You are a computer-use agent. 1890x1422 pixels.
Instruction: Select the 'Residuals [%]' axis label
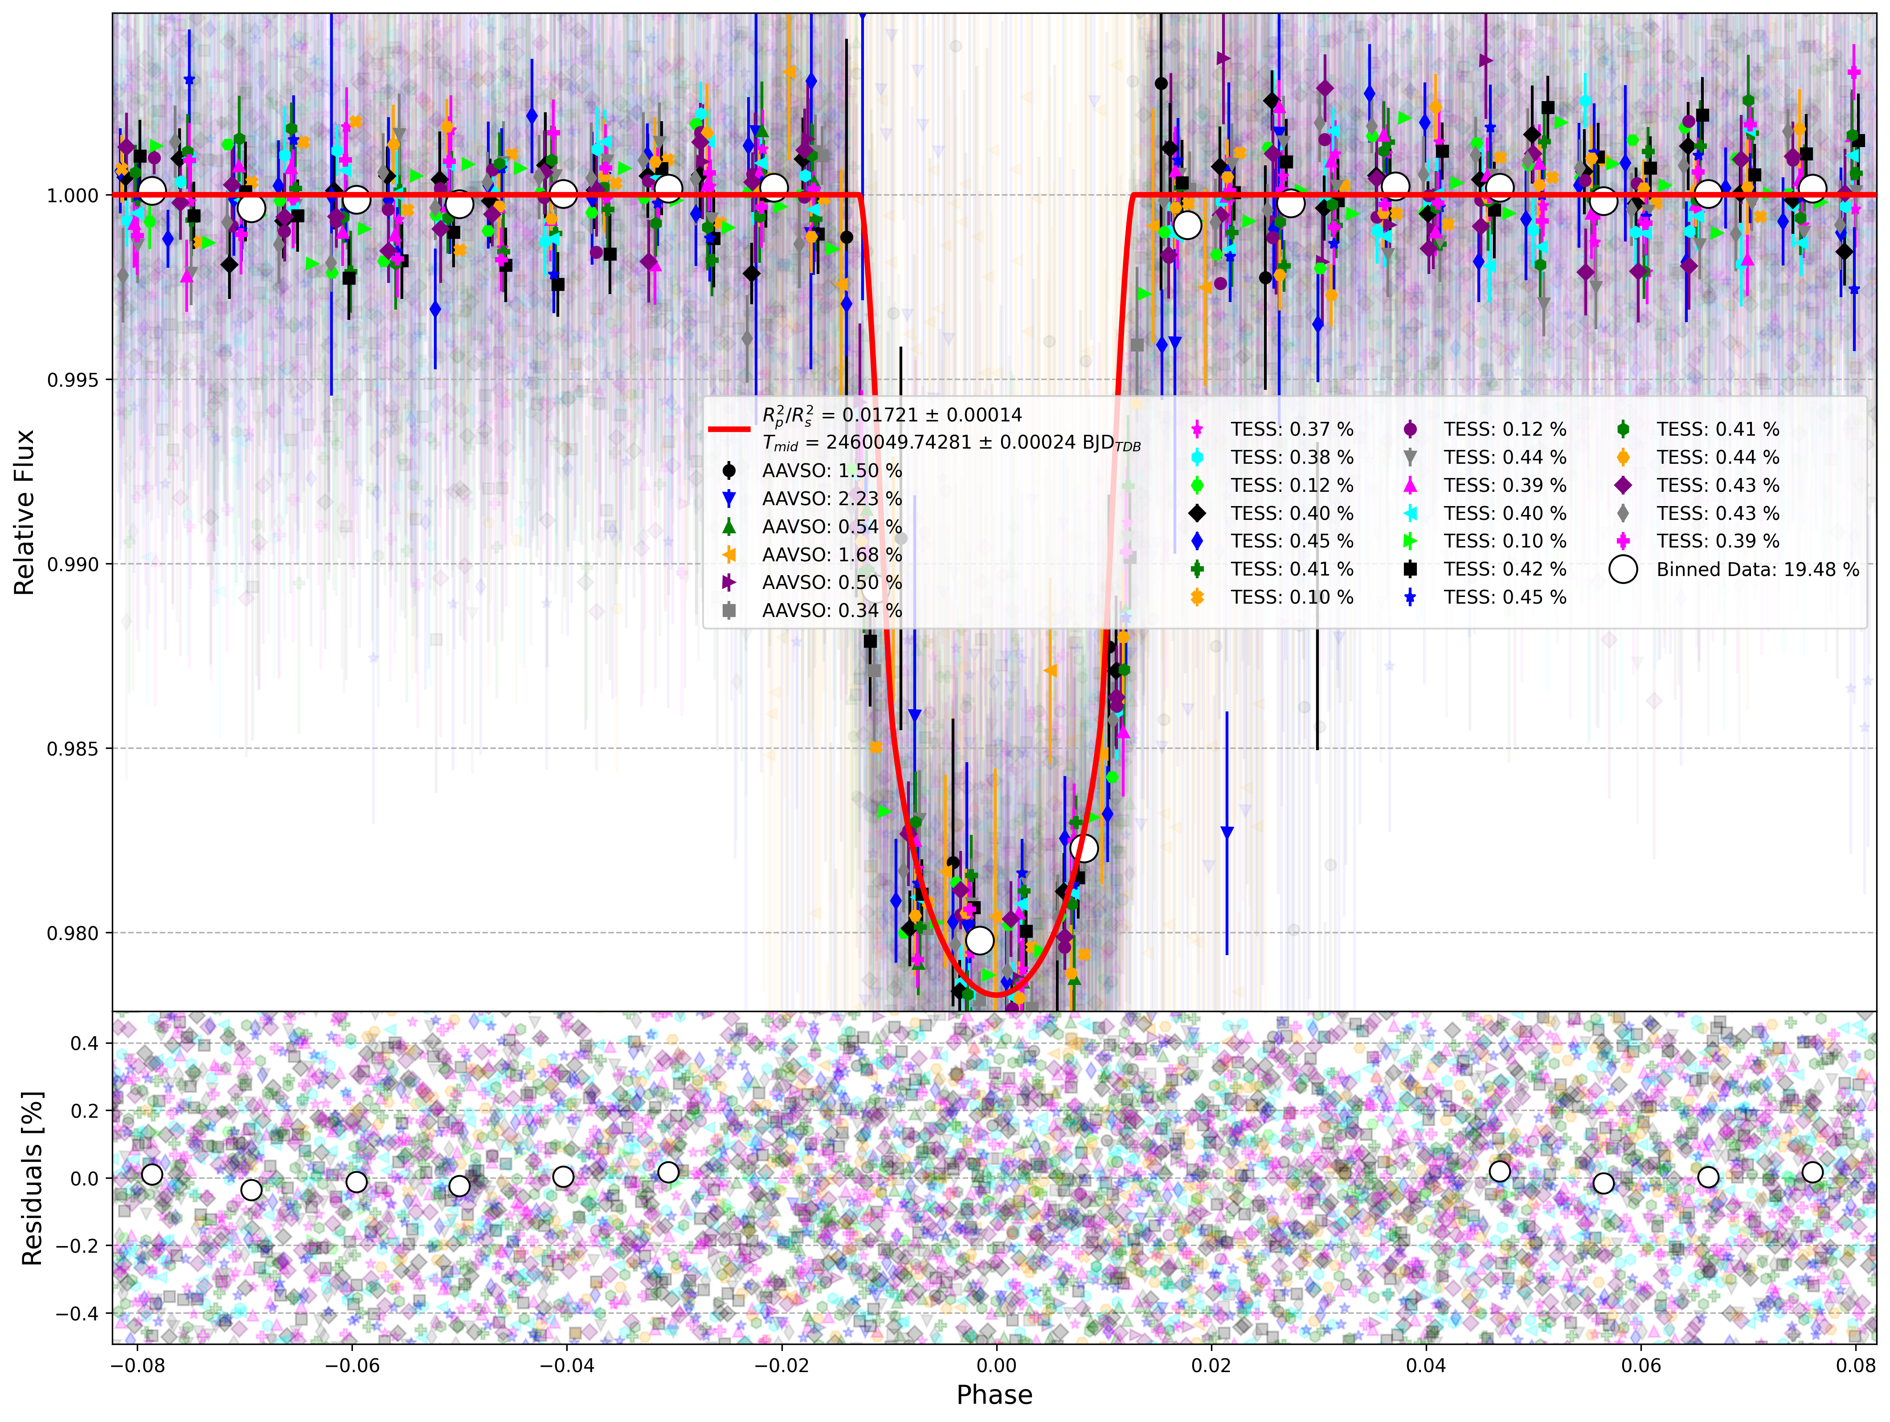(x=32, y=1178)
